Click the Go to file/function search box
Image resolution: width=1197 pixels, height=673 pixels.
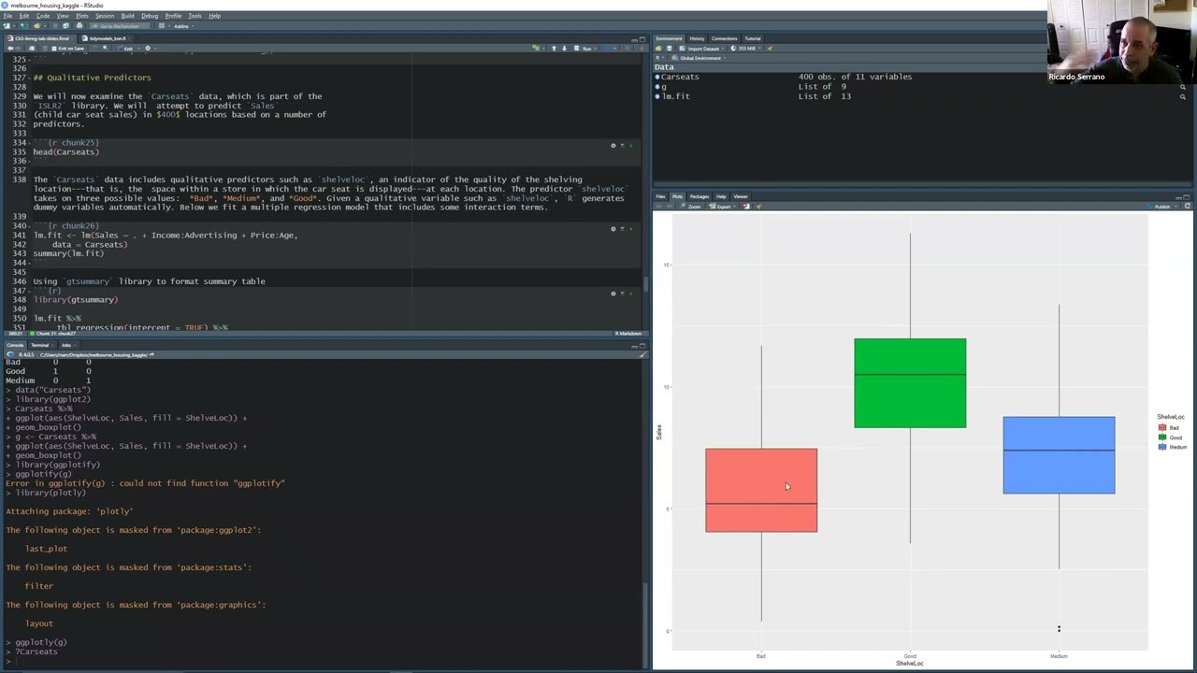[120, 26]
